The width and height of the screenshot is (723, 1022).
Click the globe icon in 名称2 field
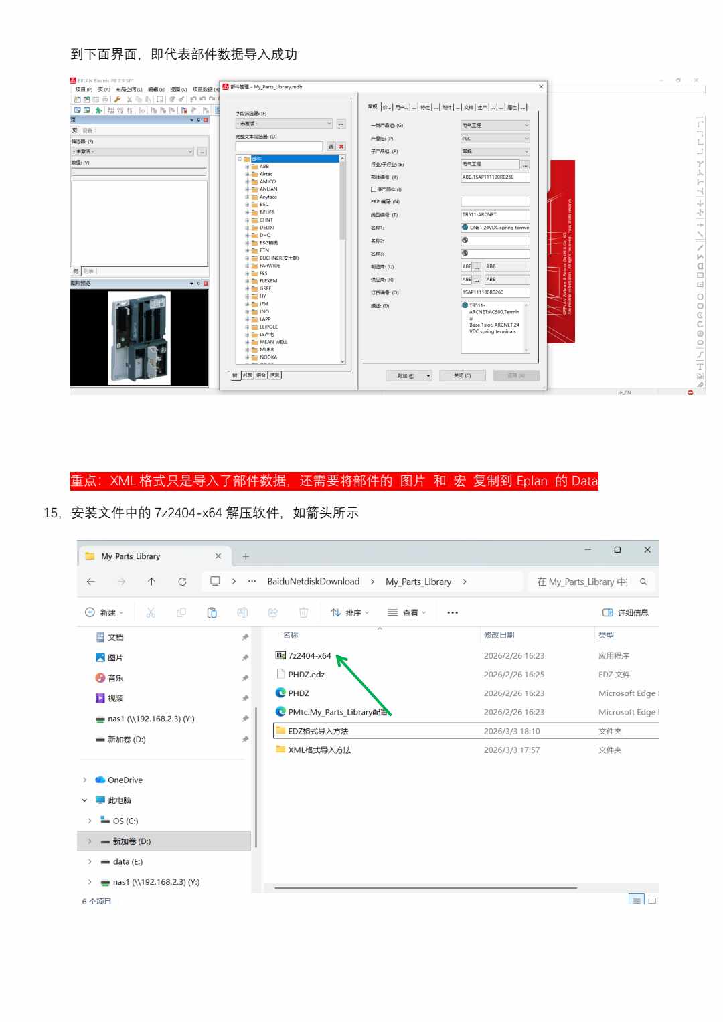coord(465,240)
